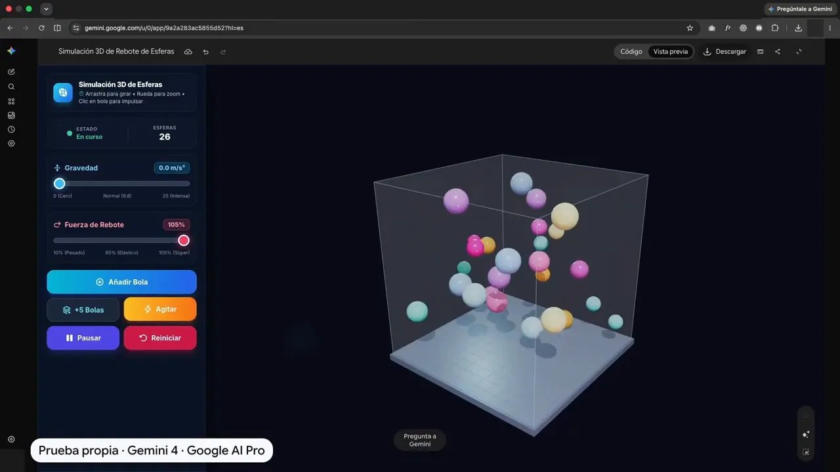Click the Agitar button
840x472 pixels.
(160, 309)
